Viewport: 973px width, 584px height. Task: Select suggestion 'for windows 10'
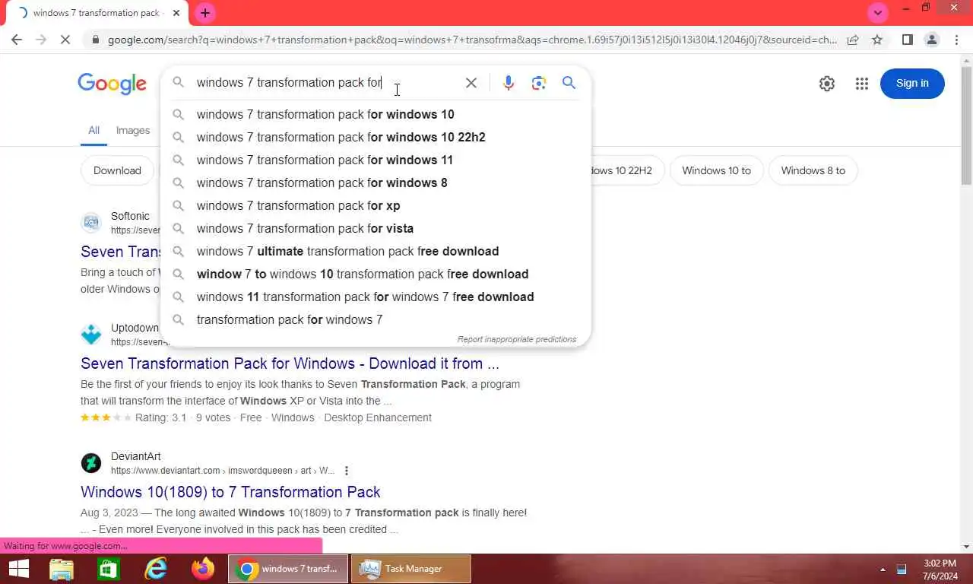[x=376, y=114]
